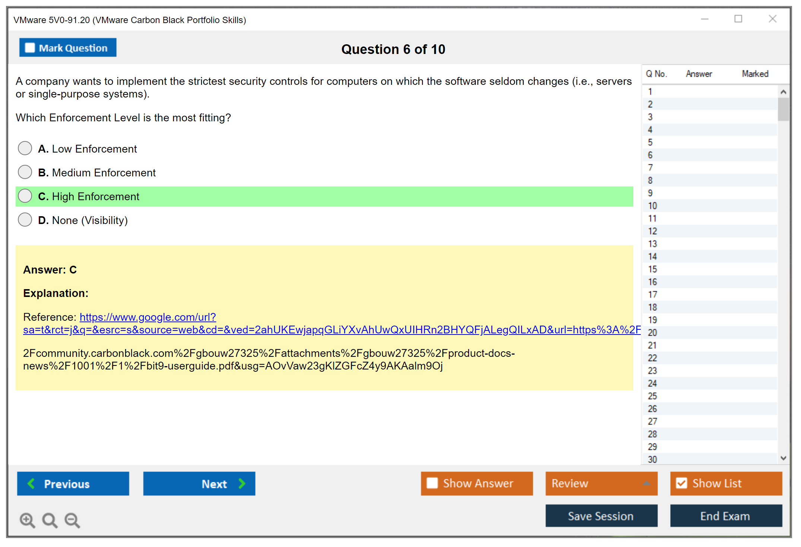This screenshot has width=801, height=547.
Task: Click the zoom in magnifier icon
Action: tap(27, 520)
